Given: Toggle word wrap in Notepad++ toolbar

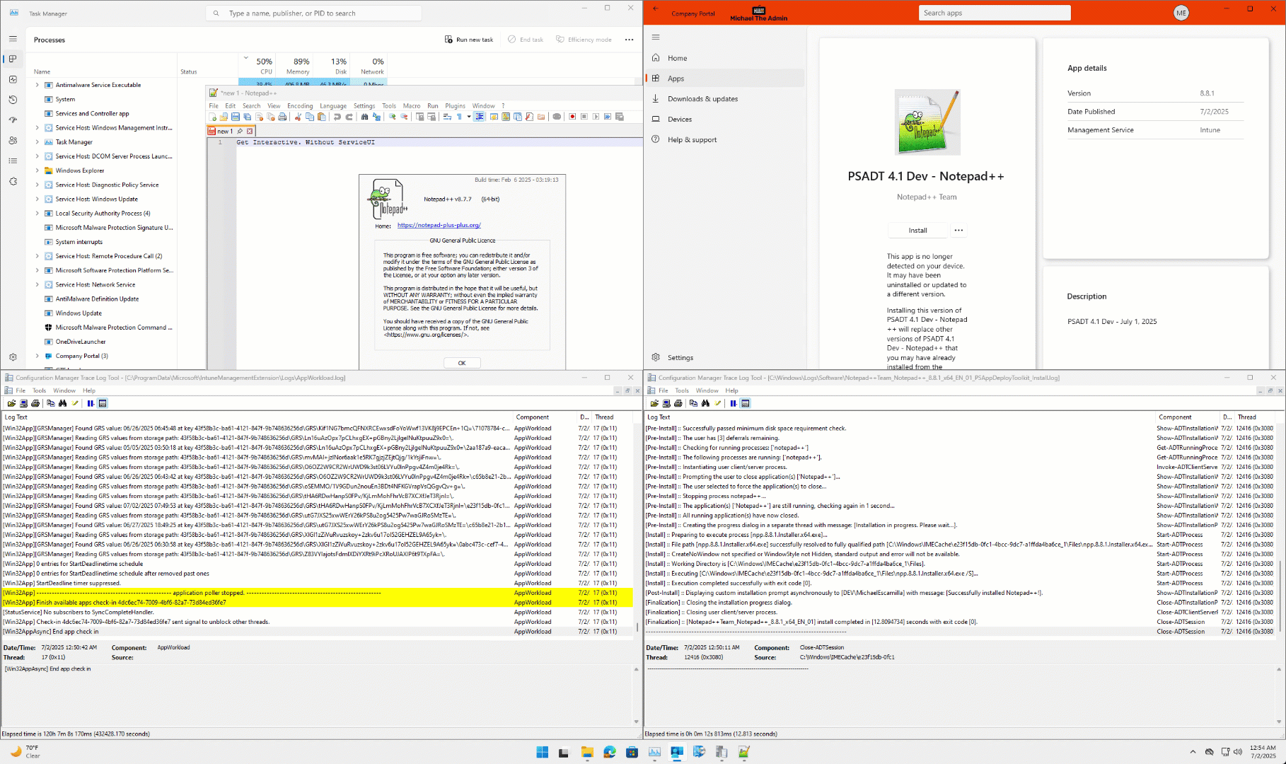Looking at the screenshot, I should pos(446,117).
